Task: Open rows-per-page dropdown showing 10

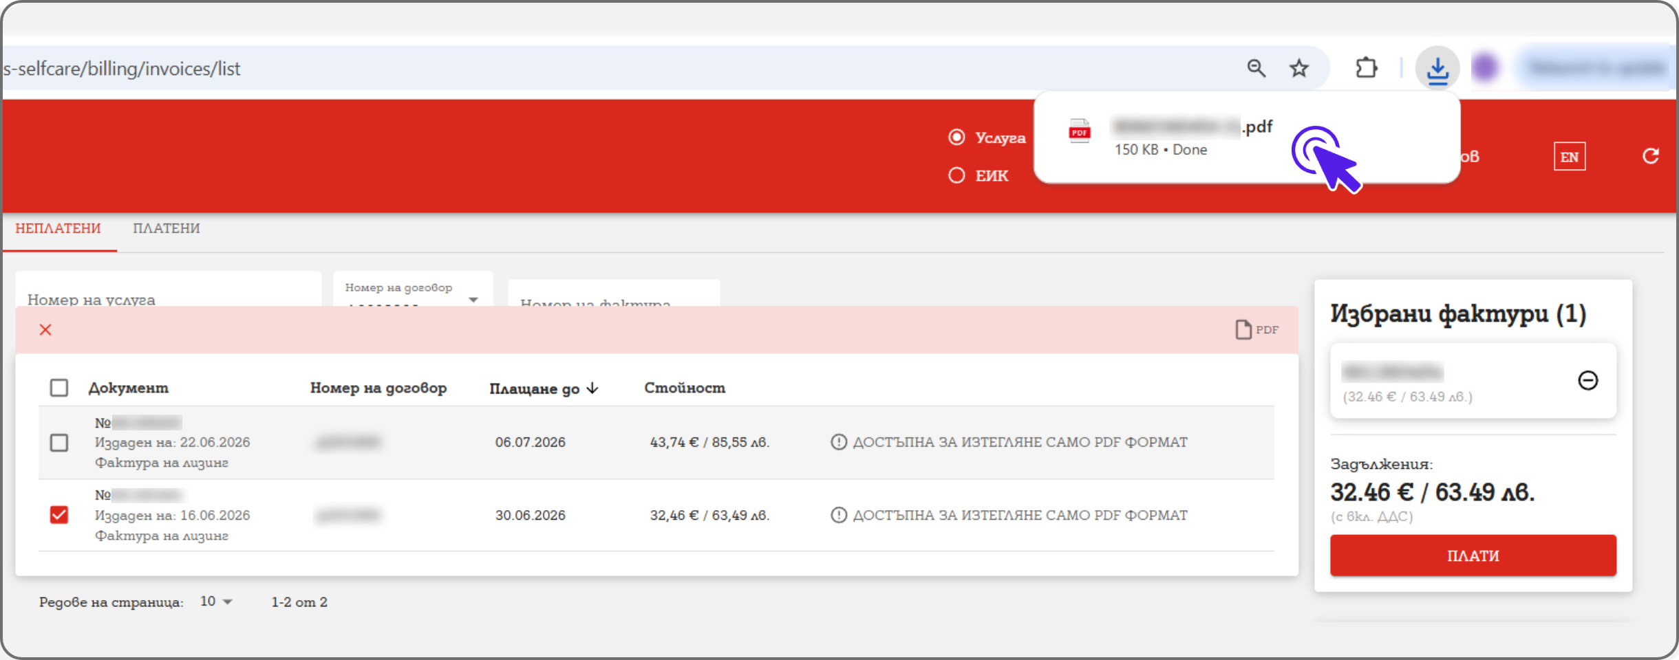Action: 216,602
